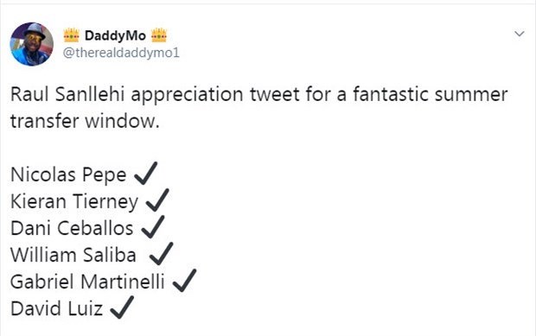Click the check mark beside Nicolas Pepe
The height and width of the screenshot is (336, 536).
tap(146, 174)
